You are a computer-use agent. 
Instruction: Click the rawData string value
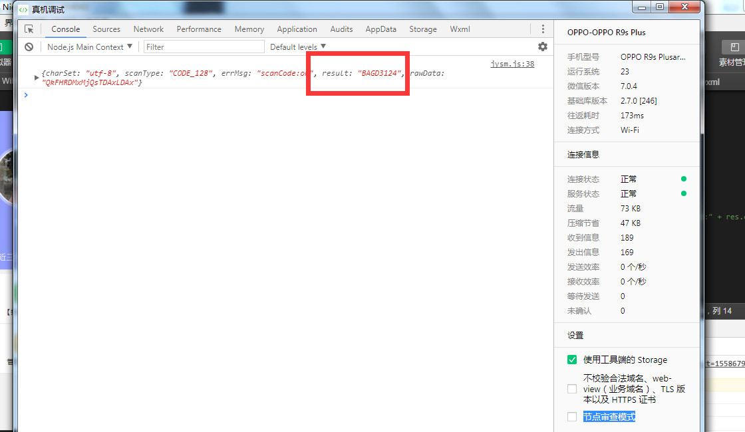[92, 82]
